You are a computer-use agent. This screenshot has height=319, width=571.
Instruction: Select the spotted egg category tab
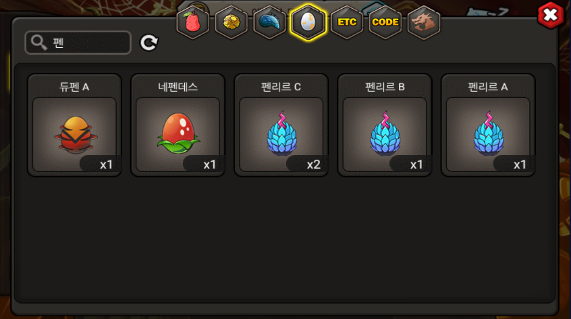tap(308, 22)
